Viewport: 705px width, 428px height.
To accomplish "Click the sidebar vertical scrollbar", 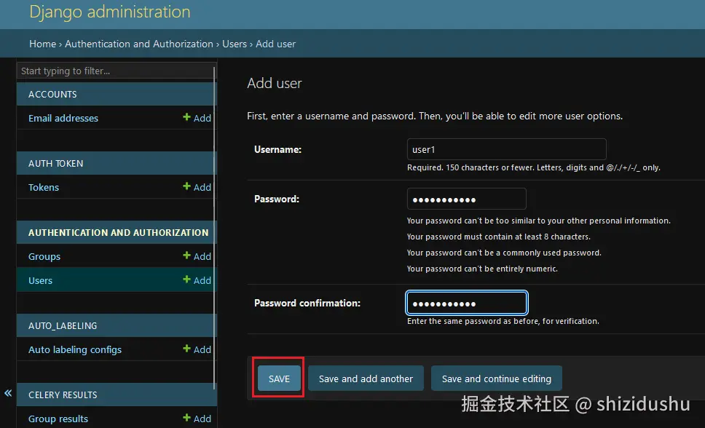I will click(214, 227).
